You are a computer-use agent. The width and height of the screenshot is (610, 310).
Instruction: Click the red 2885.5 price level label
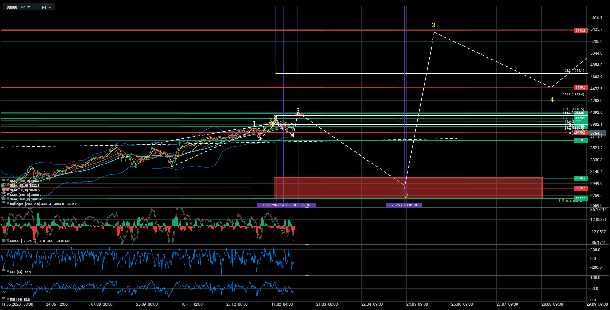tap(580, 188)
